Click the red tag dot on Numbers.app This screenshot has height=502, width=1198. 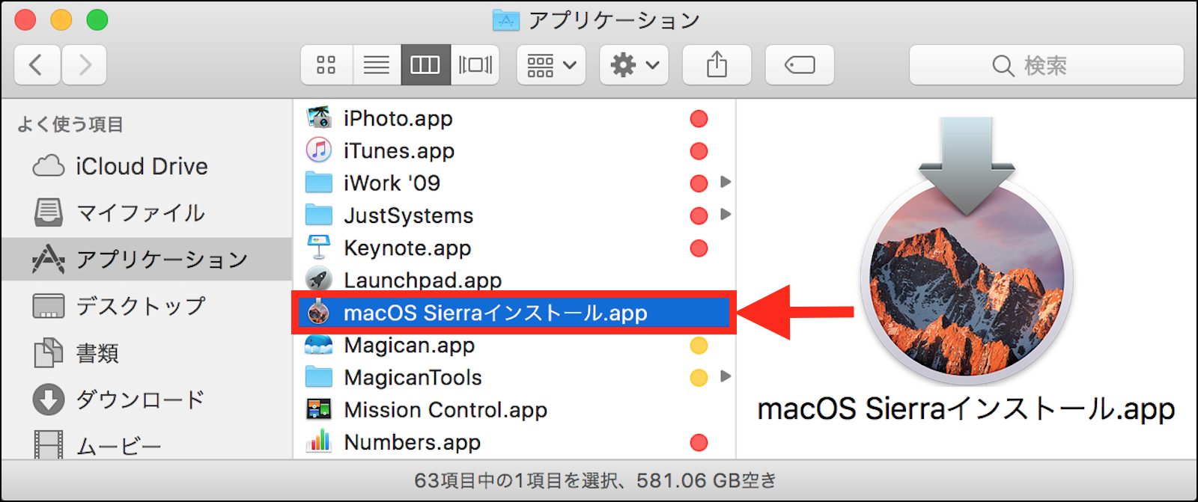699,443
